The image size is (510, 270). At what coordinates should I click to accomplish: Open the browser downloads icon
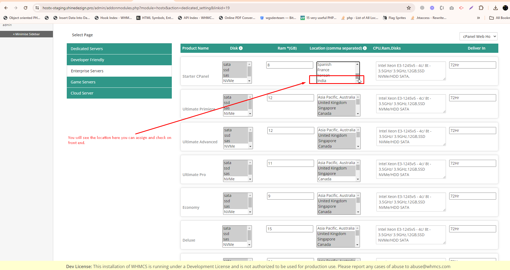pos(495,8)
